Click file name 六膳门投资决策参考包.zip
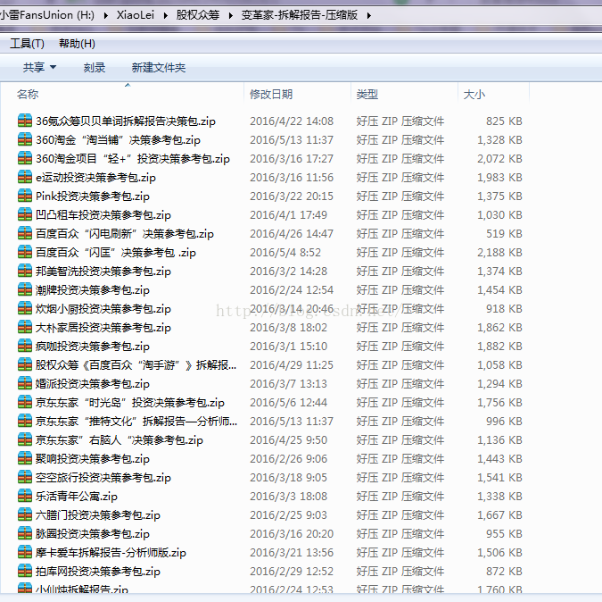 click(98, 515)
